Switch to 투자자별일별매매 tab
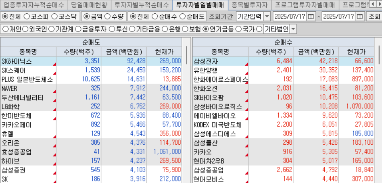The image size is (382, 183). 200,4
